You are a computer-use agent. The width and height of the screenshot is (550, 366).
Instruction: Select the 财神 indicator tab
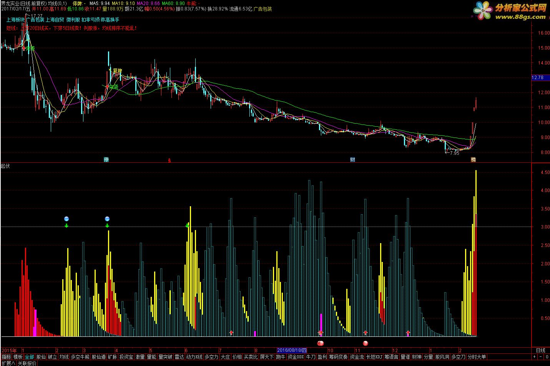(x=417, y=357)
